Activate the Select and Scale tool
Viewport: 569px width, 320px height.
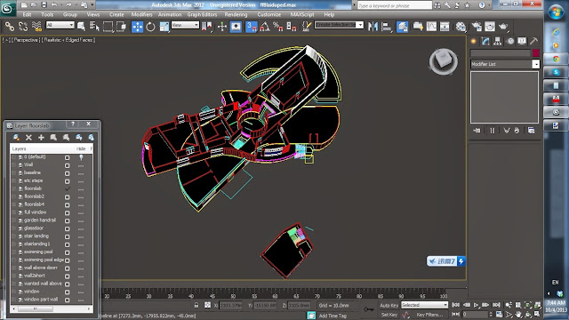coord(164,27)
